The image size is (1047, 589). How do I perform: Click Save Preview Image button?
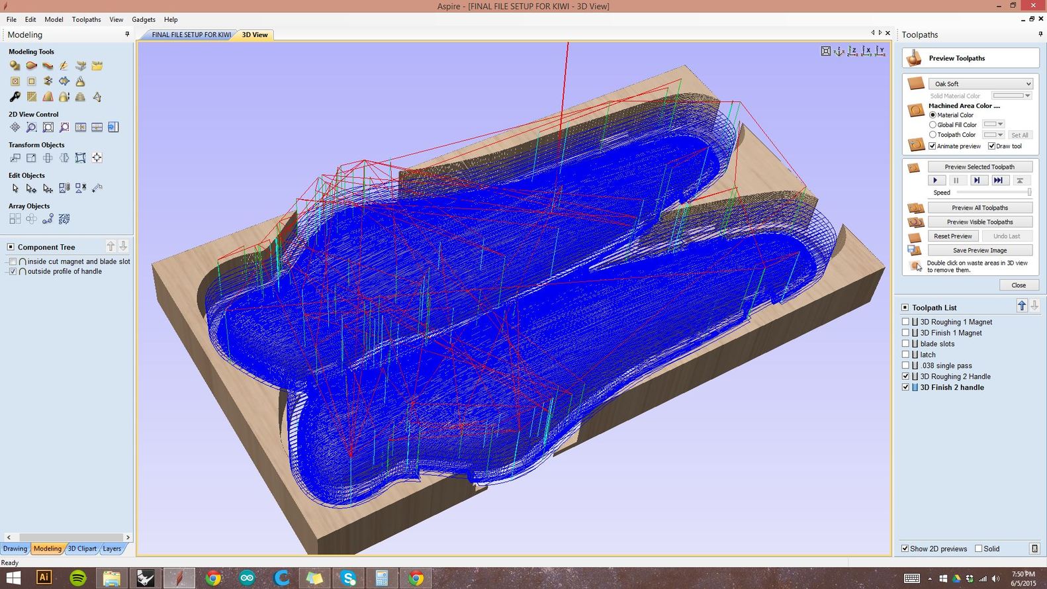(979, 250)
